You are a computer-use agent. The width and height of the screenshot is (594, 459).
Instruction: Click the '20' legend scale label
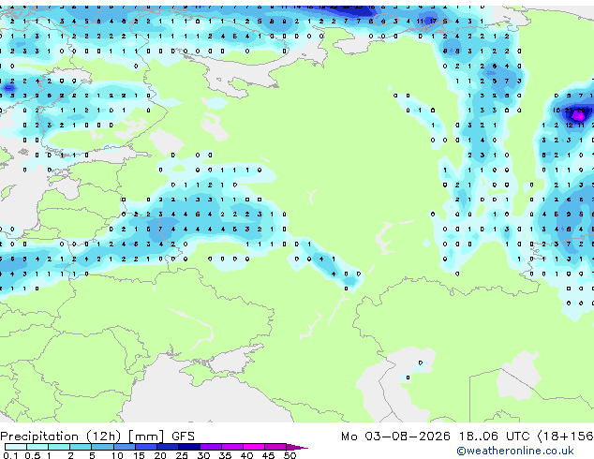pos(160,455)
